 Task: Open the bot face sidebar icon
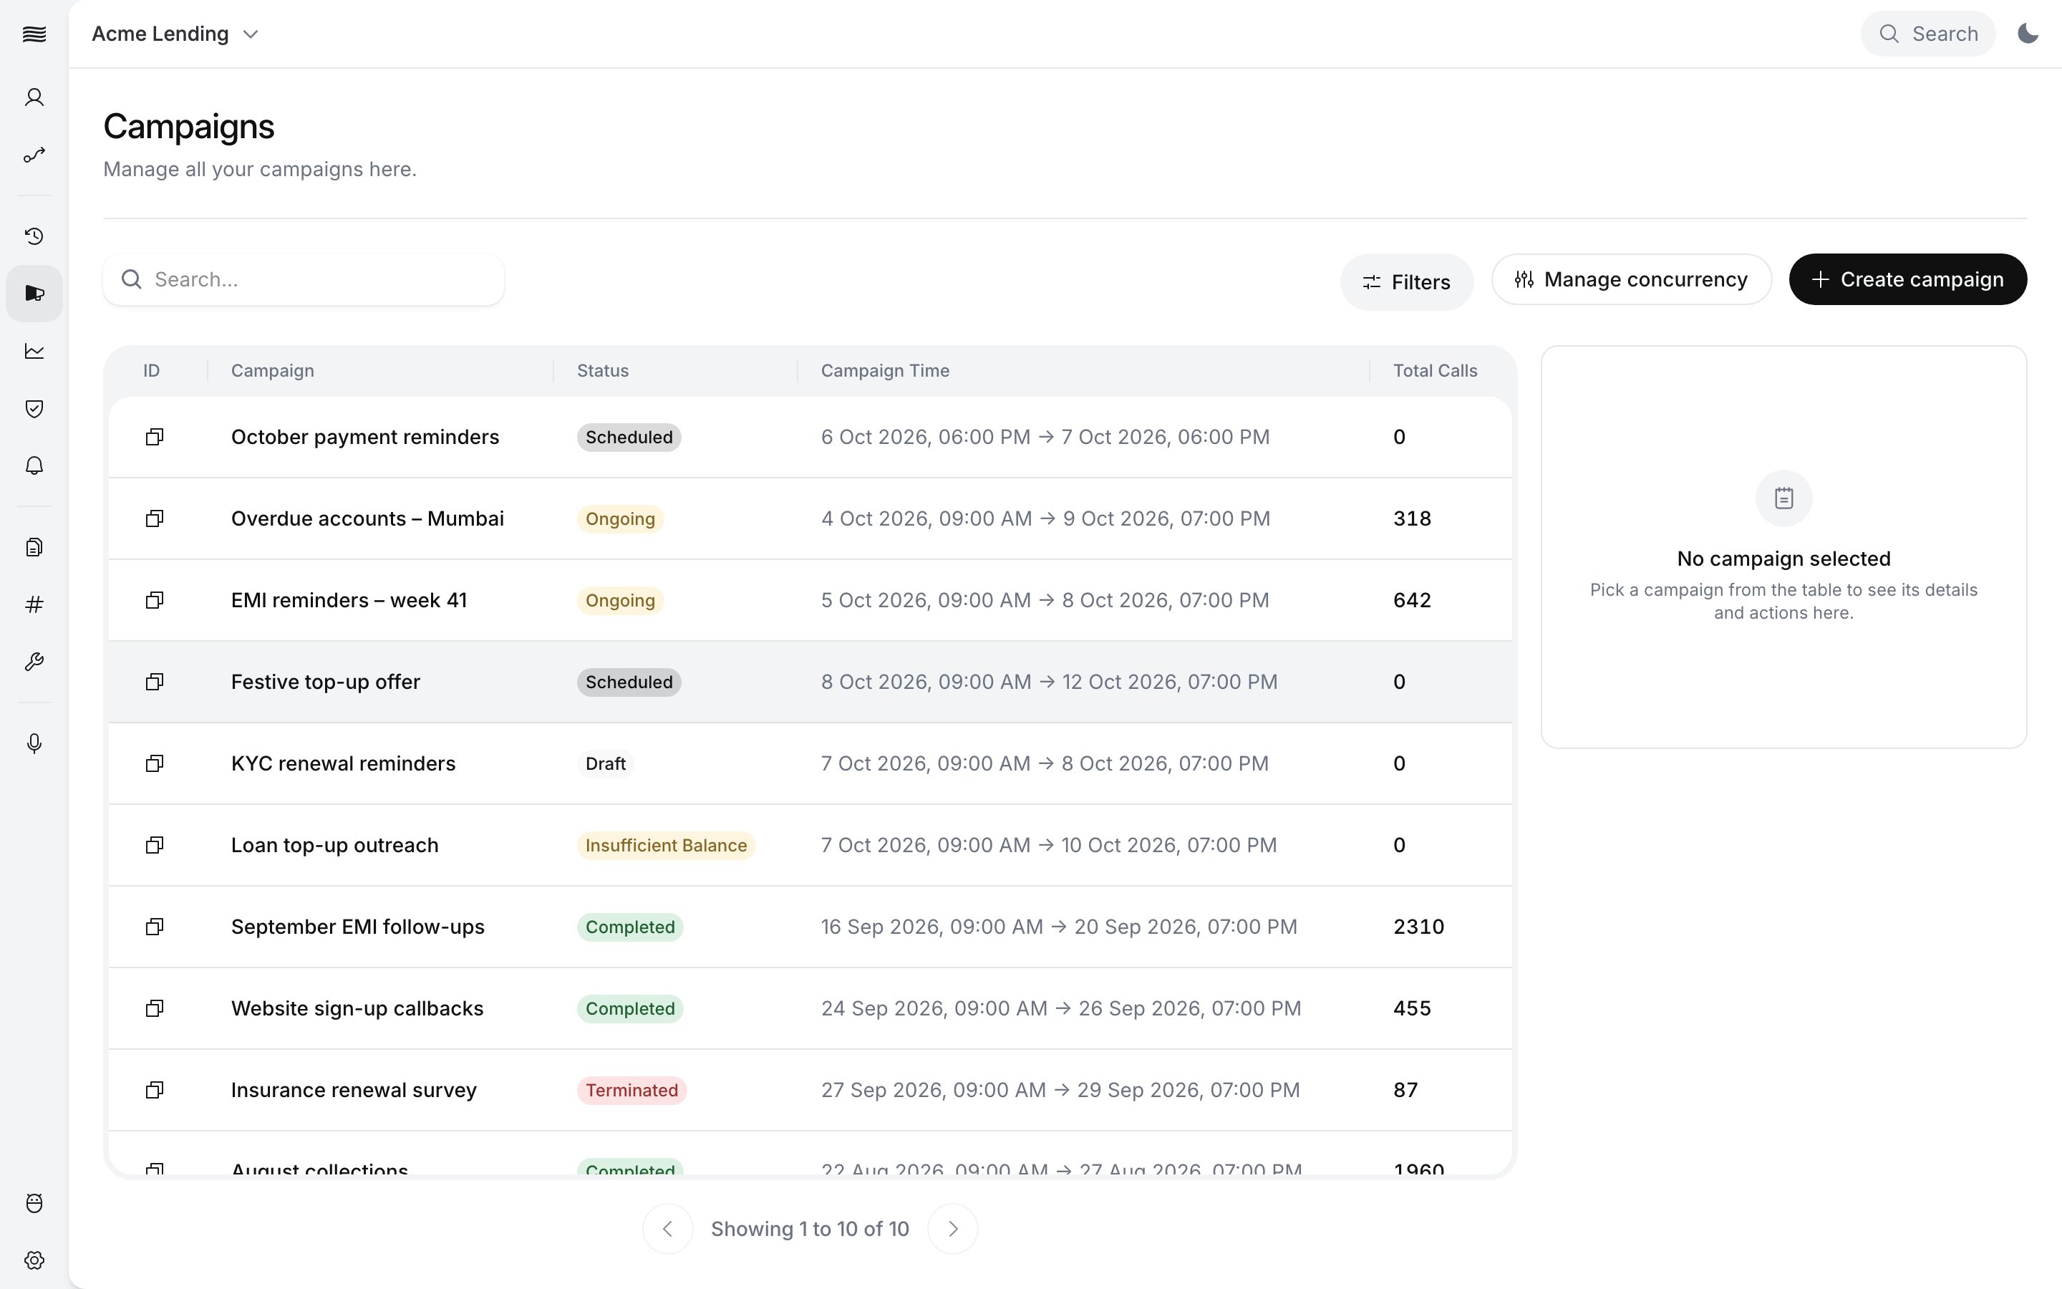(34, 1203)
